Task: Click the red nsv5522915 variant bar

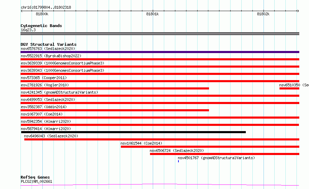Action: 160,59
